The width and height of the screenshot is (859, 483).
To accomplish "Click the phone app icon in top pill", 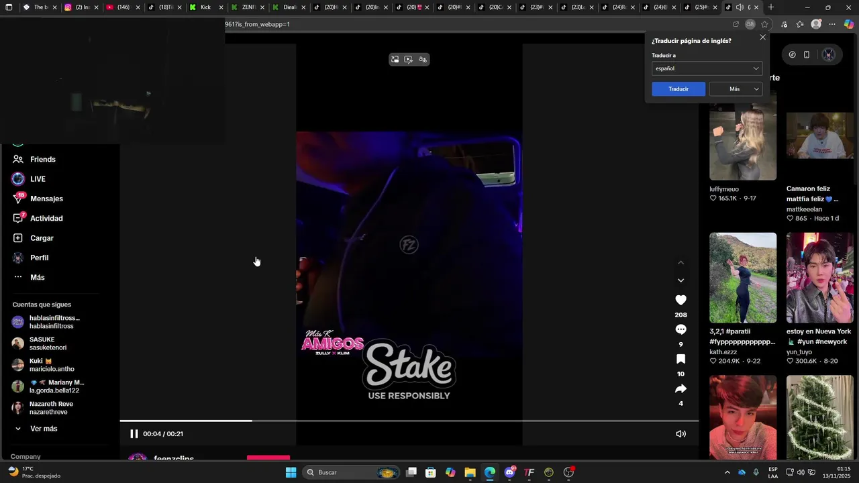I will click(807, 55).
